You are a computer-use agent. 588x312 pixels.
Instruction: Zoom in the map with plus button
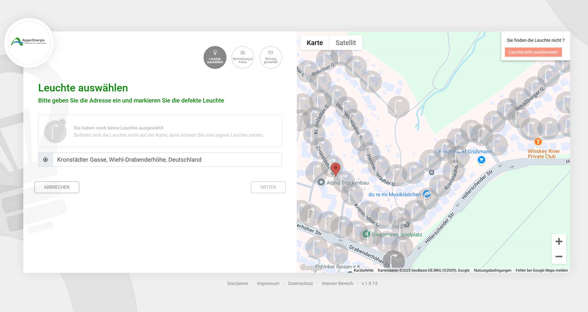tap(559, 242)
